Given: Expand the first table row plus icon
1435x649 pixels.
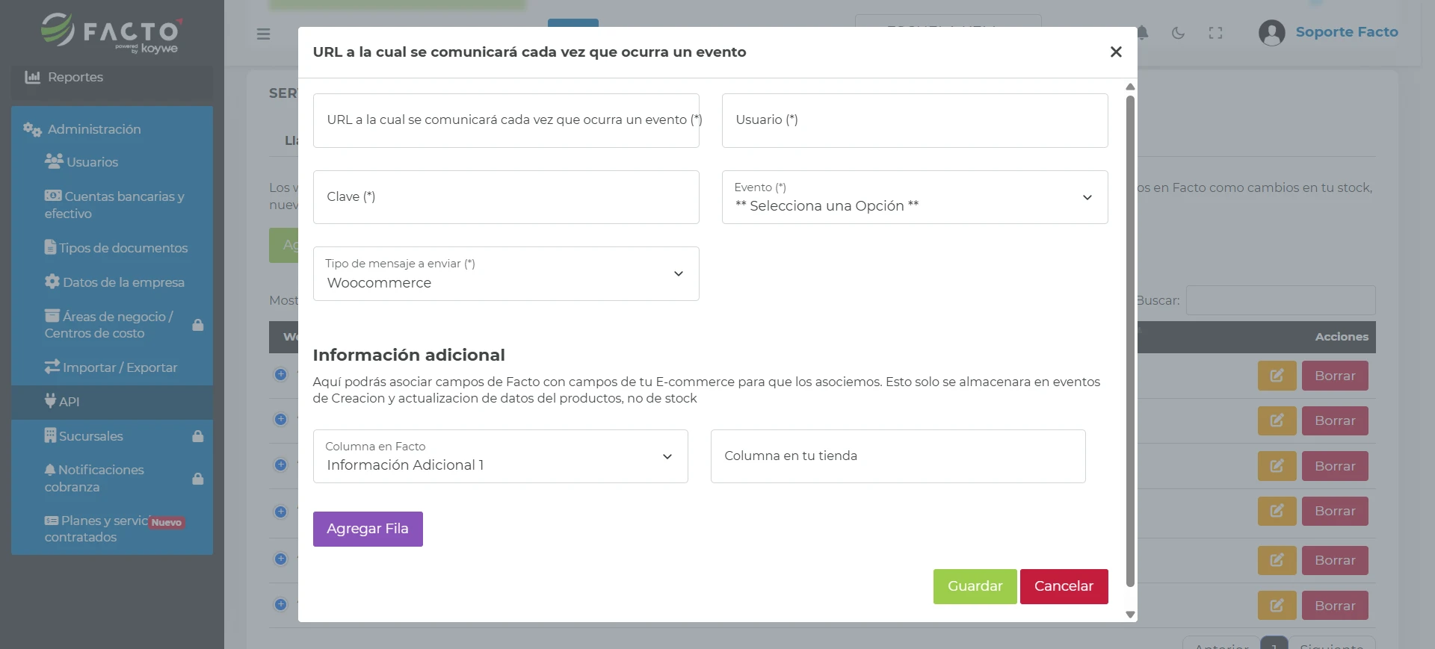Looking at the screenshot, I should tap(280, 374).
